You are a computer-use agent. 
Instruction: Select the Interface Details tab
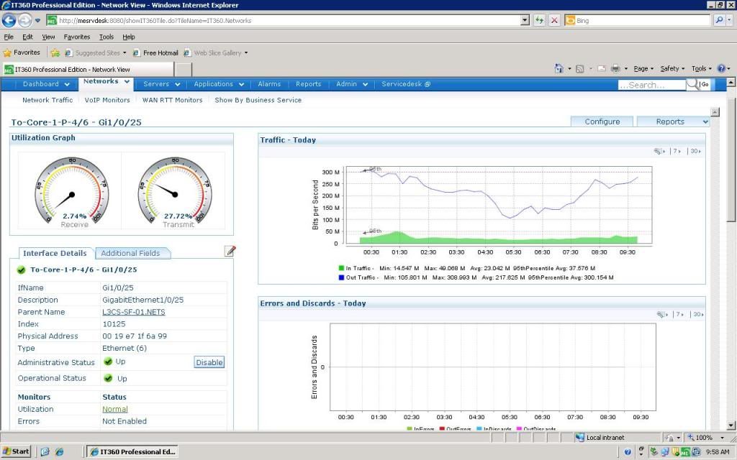point(55,253)
